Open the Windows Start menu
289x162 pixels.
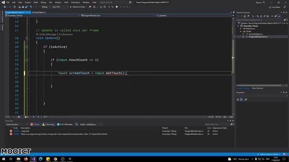(4, 159)
